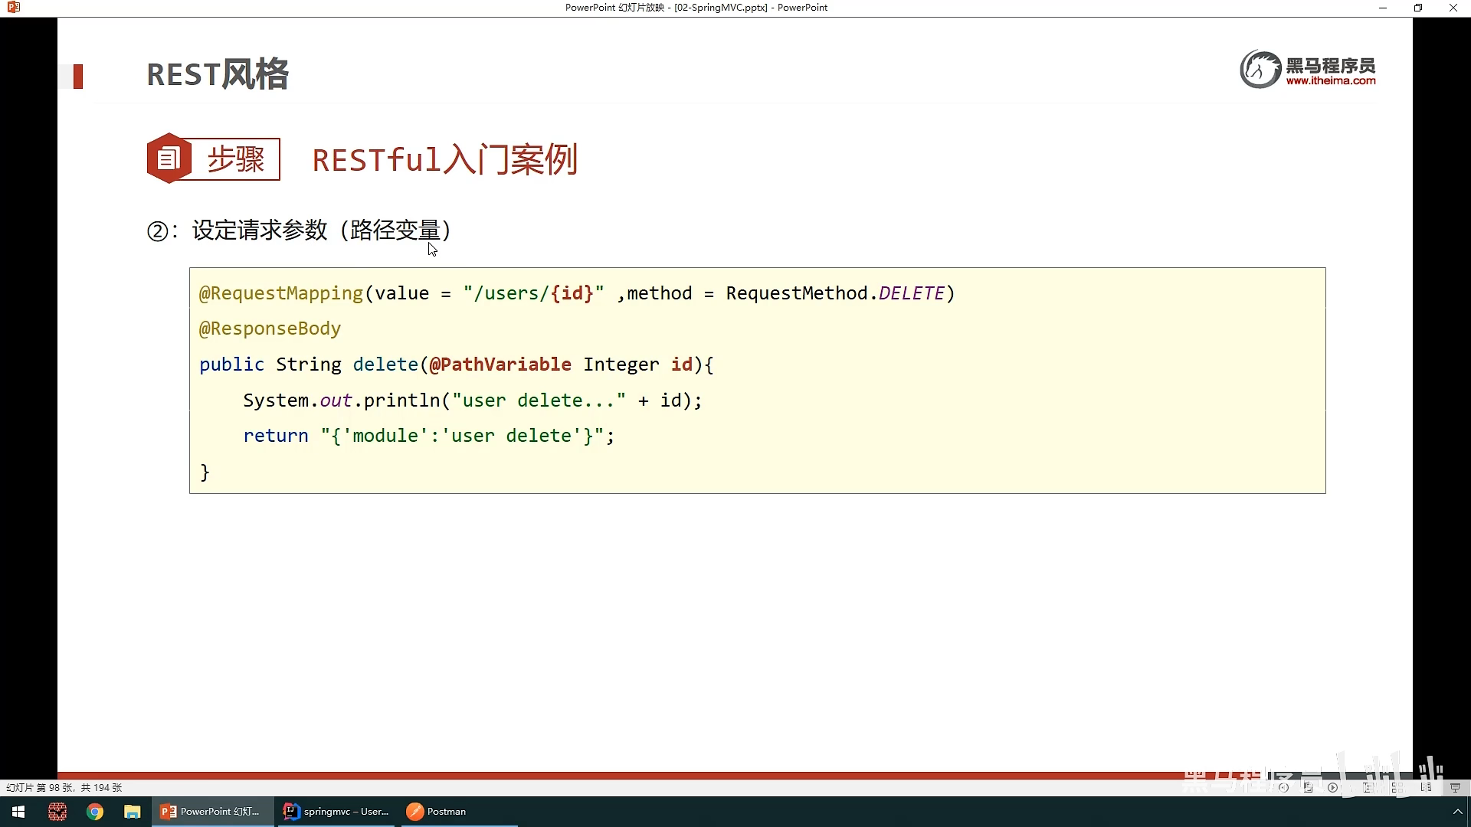
Task: Switch to Slide Sorter view icon
Action: coord(1397,787)
